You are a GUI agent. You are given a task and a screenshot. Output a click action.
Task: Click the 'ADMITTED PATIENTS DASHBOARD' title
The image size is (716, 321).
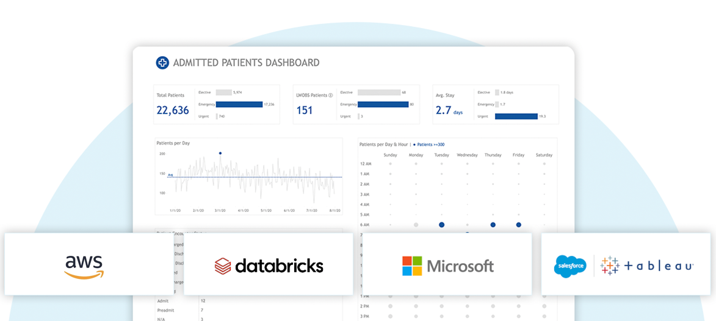coord(246,63)
